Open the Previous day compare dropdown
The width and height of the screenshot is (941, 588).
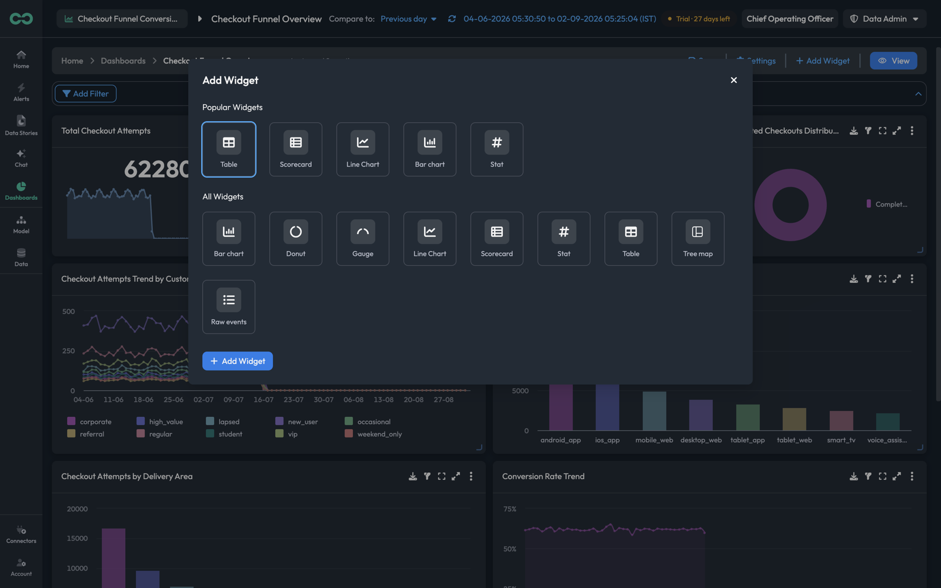point(409,19)
